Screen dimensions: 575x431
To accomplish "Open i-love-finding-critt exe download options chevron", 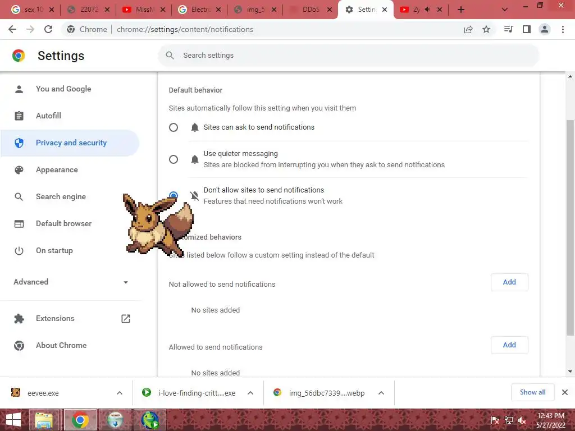I will [x=250, y=393].
